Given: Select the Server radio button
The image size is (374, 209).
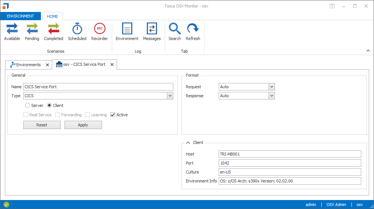Looking at the screenshot, I should [28, 105].
